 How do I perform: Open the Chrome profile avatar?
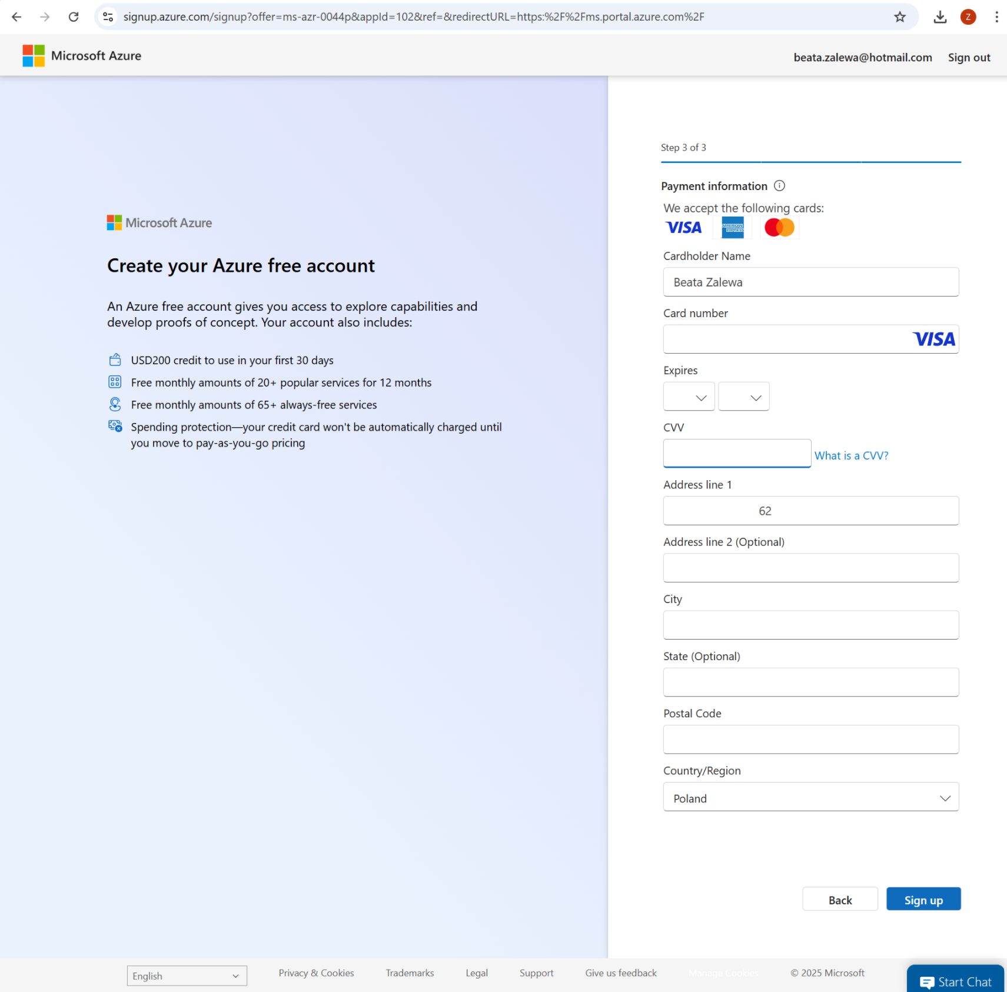pyautogui.click(x=968, y=17)
